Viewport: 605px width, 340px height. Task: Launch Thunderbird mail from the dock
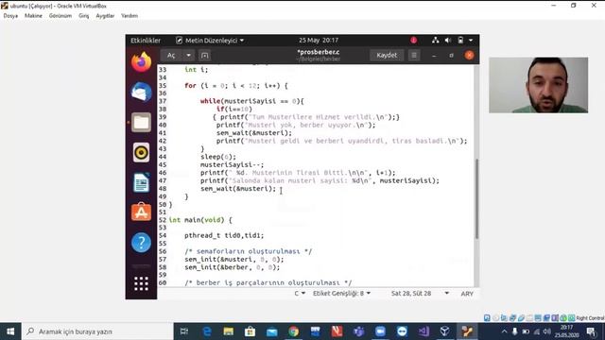click(141, 92)
